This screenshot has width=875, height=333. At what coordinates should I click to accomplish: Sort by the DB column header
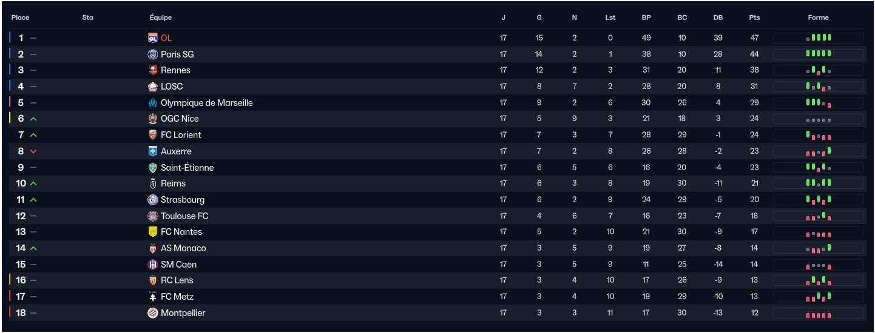(x=718, y=18)
